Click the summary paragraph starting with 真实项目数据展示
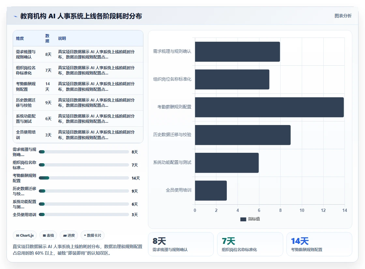The height and width of the screenshot is (269, 365). click(78, 250)
